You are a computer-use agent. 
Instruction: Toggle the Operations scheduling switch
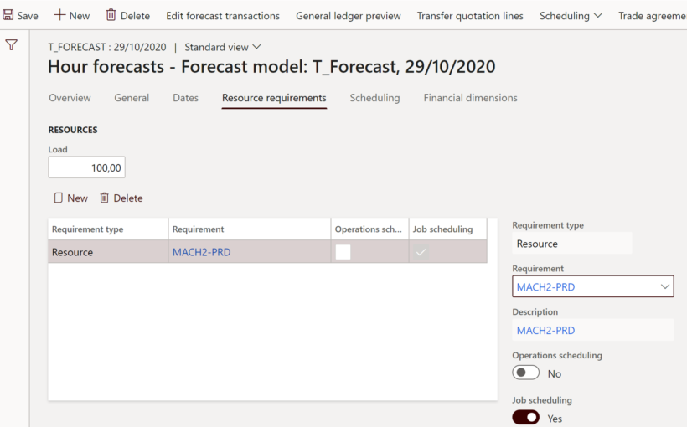(525, 373)
